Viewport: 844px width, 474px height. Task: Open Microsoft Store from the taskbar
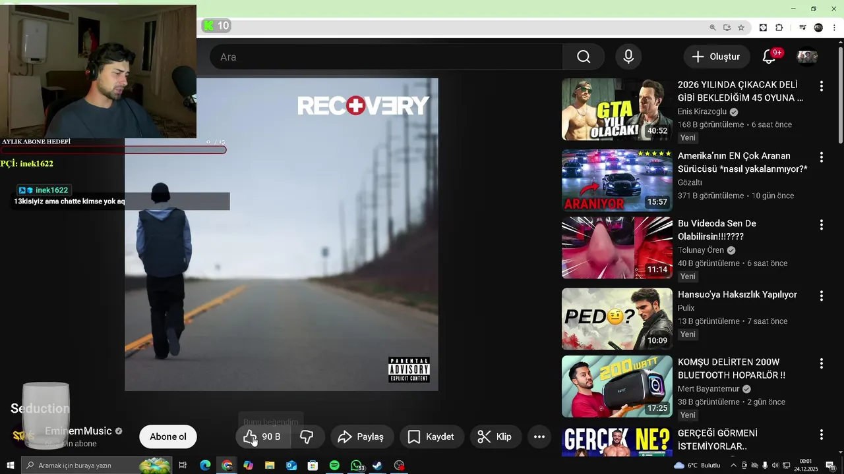click(x=313, y=465)
